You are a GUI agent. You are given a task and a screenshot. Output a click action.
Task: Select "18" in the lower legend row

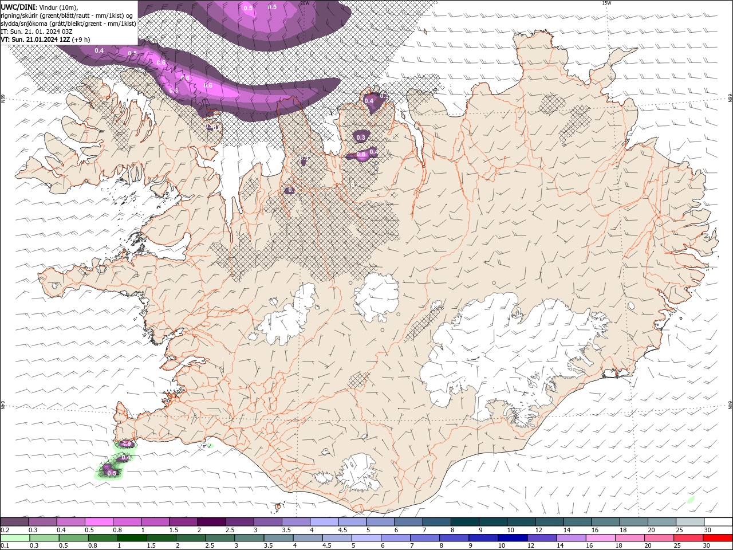point(620,546)
